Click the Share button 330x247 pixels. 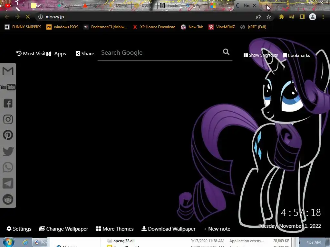point(85,54)
